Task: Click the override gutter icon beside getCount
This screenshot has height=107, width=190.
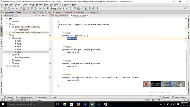Action: click(x=50, y=36)
